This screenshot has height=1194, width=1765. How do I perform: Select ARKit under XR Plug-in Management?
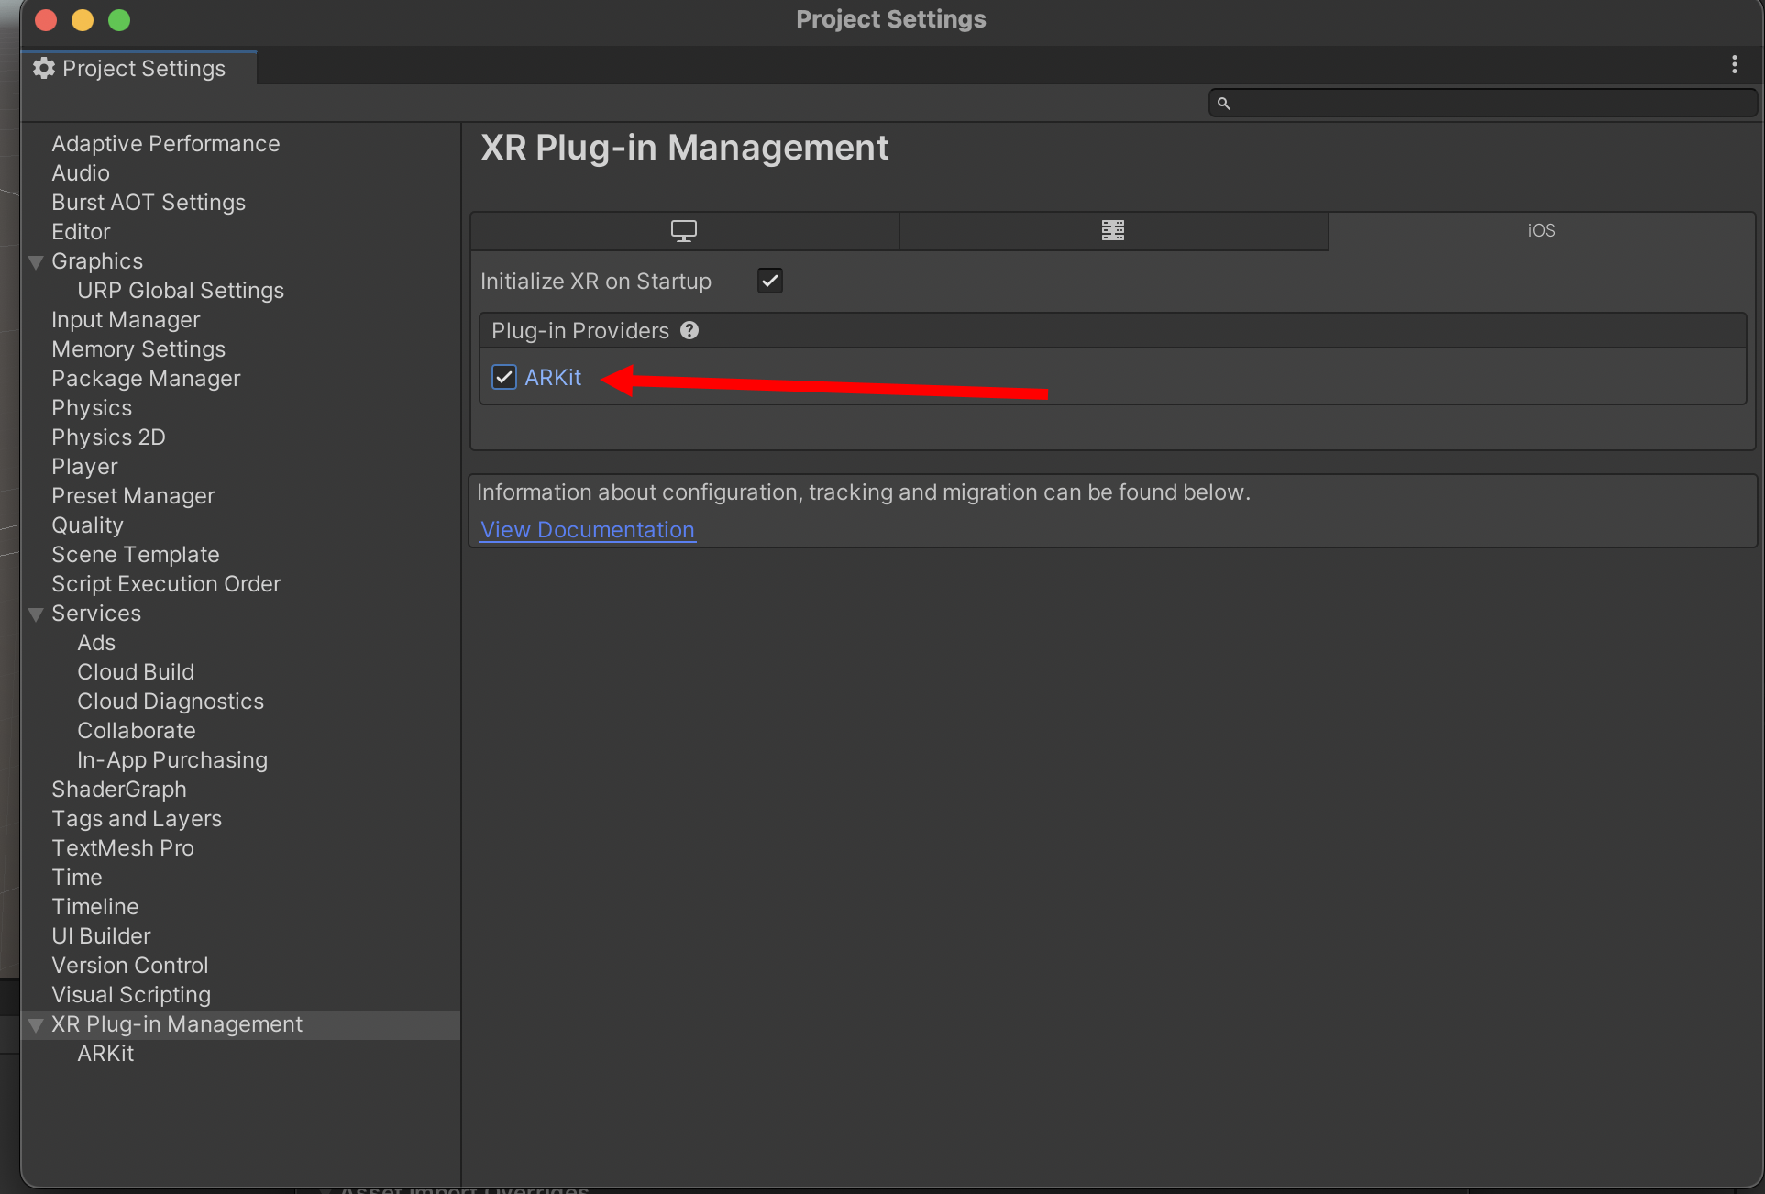click(x=105, y=1054)
